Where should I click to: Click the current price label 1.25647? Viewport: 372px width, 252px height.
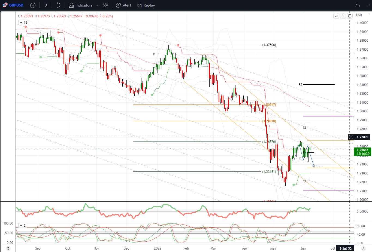pos(362,150)
